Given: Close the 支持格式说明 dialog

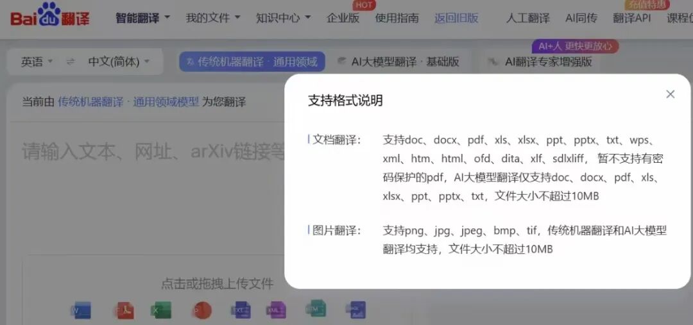Looking at the screenshot, I should pyautogui.click(x=670, y=94).
